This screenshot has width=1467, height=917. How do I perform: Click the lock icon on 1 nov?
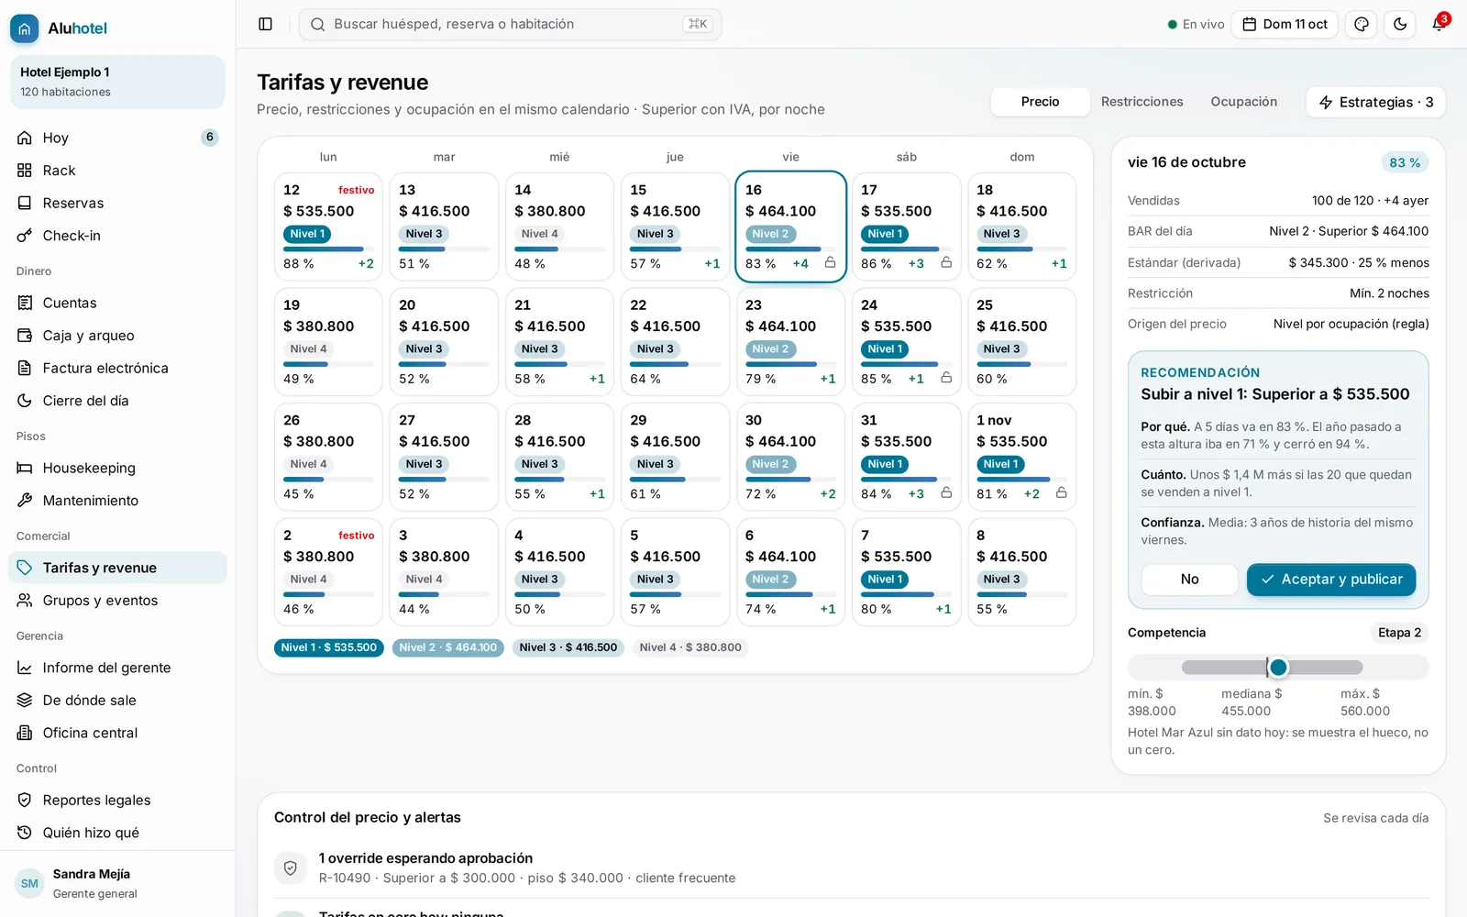point(1062,493)
